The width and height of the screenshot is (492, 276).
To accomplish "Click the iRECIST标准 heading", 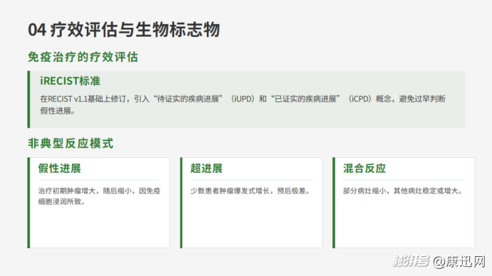I will tap(70, 81).
